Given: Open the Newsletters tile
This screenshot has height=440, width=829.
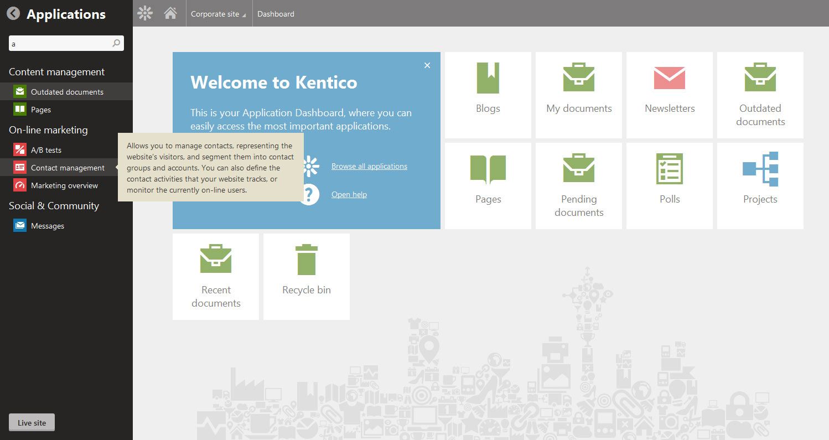Looking at the screenshot, I should tap(670, 95).
